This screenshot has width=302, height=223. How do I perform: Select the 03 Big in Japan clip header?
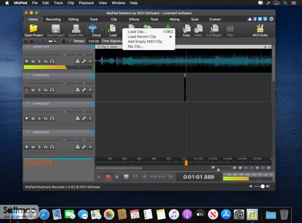(183, 47)
